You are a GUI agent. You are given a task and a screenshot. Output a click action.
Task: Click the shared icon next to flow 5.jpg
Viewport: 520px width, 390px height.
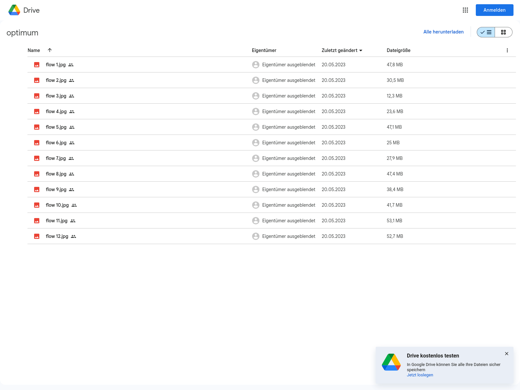(72, 127)
